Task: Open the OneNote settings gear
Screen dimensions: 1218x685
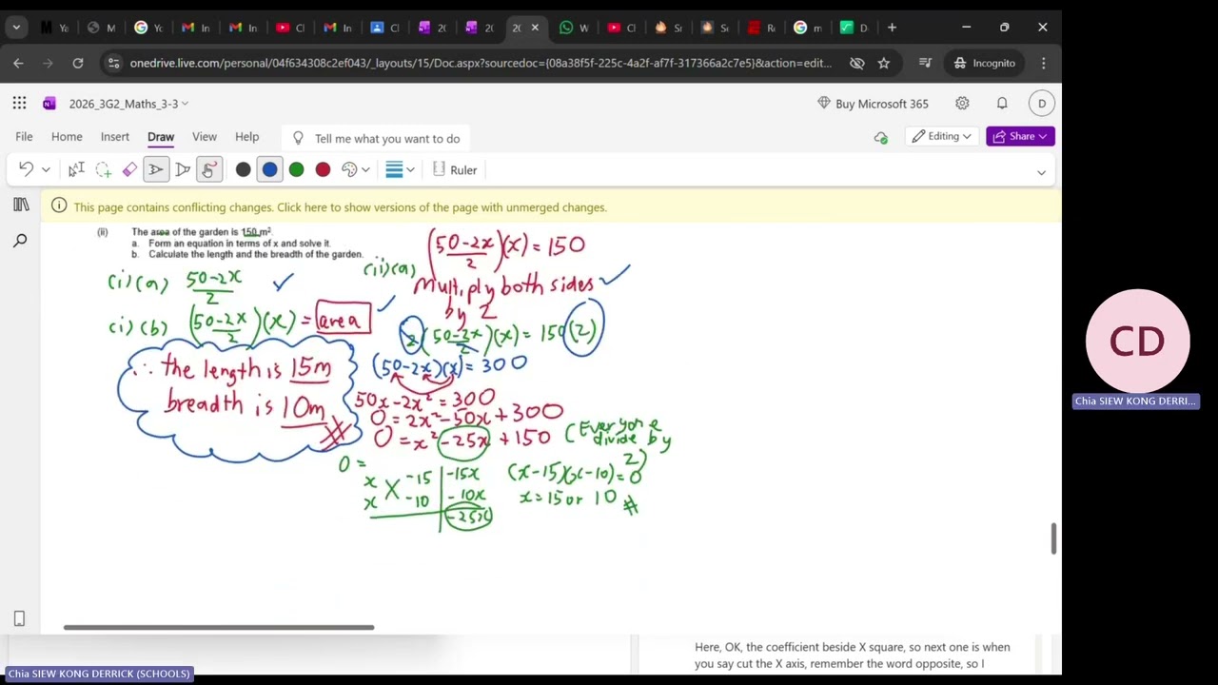Action: [962, 104]
